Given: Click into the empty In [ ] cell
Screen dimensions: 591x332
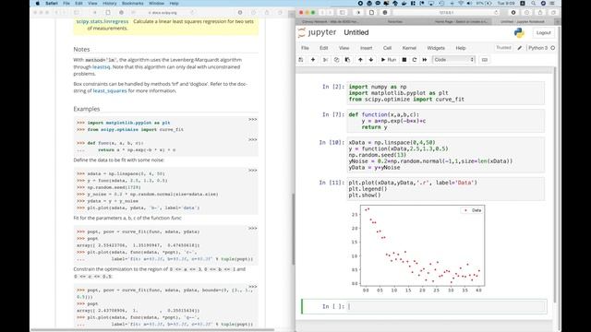Looking at the screenshot, I should 446,306.
